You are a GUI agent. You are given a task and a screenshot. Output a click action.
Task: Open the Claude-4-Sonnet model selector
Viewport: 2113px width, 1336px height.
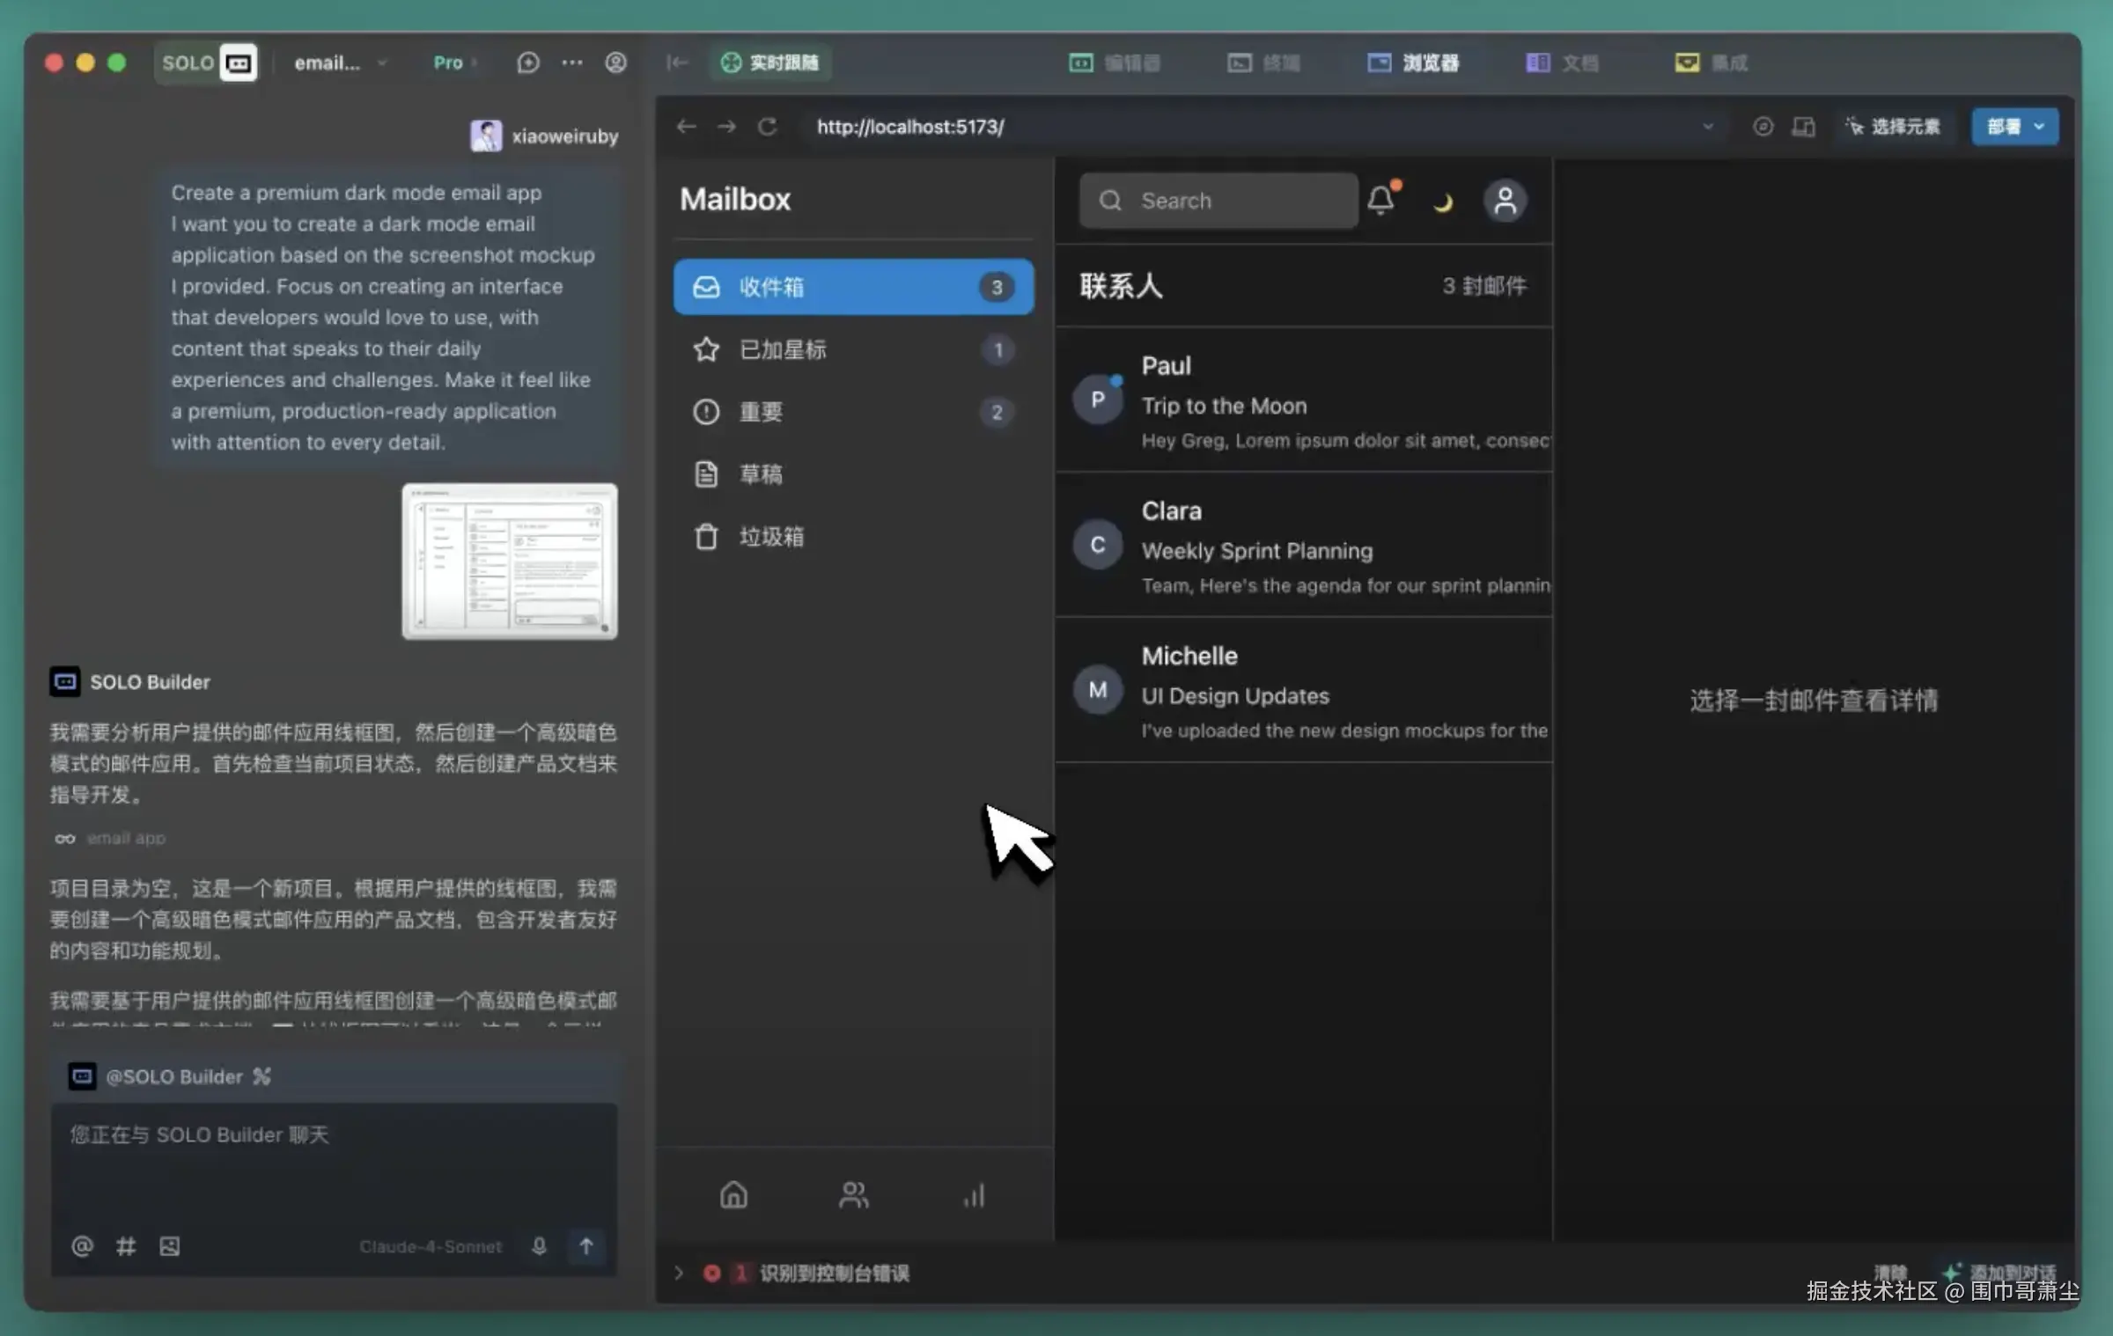(x=431, y=1246)
